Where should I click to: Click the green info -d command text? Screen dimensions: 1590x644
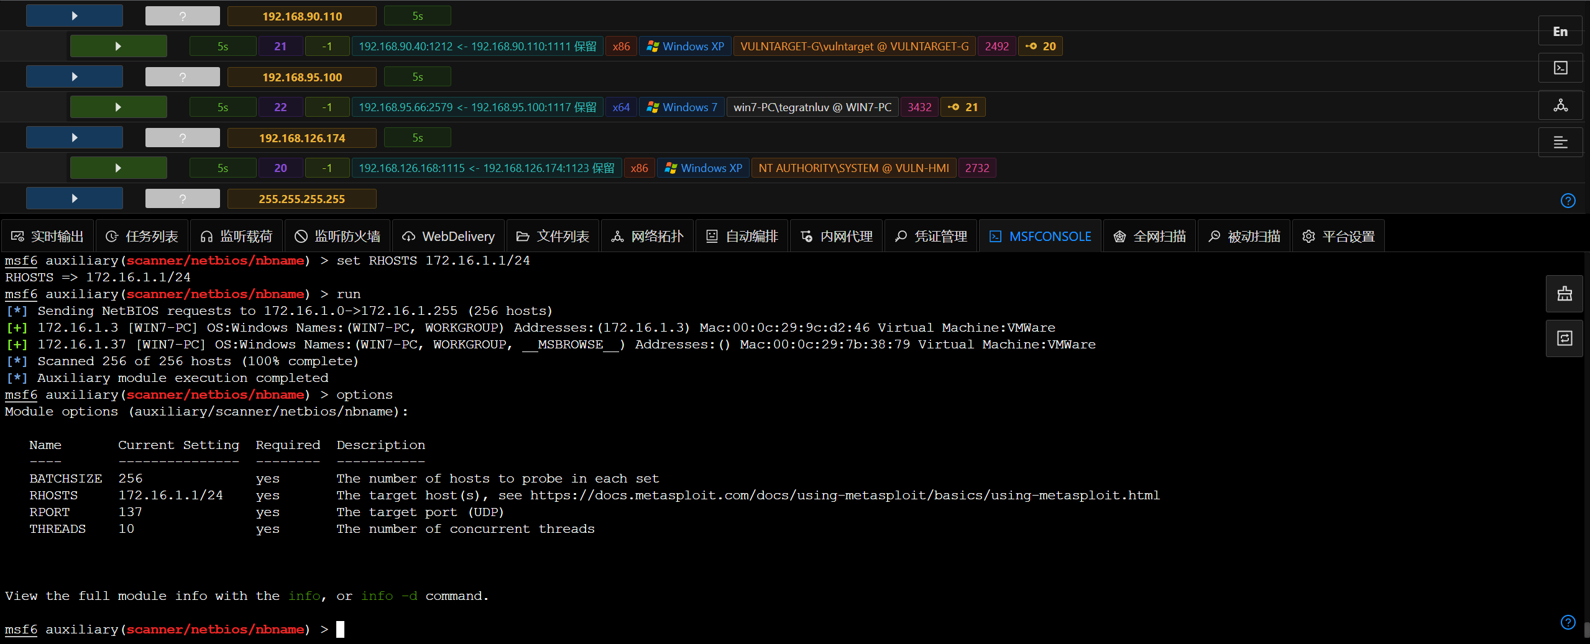pyautogui.click(x=389, y=596)
